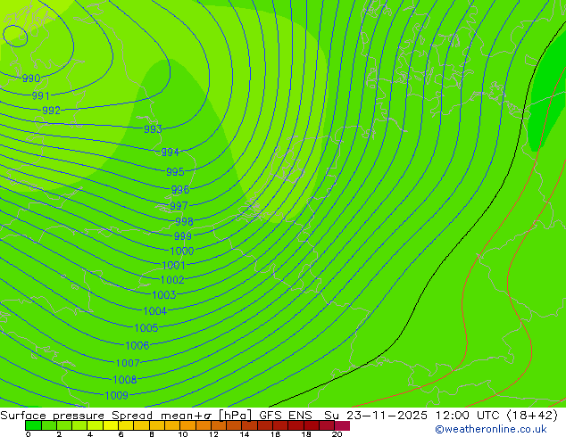Click the 1000 isobar label
Viewport: 566px width, 437px height.
point(182,251)
